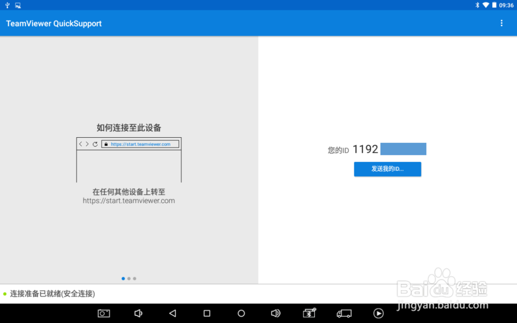Tap the play circle icon in navigation bar
Viewport: 517px width, 323px height.
point(378,314)
